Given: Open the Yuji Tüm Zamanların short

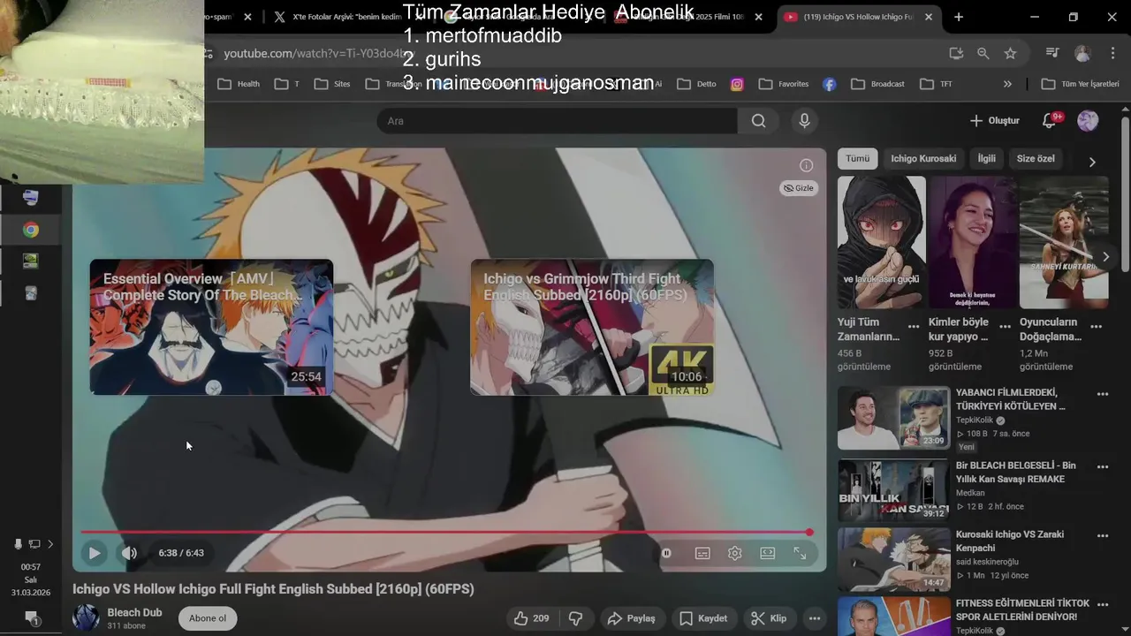Looking at the screenshot, I should click(882, 242).
